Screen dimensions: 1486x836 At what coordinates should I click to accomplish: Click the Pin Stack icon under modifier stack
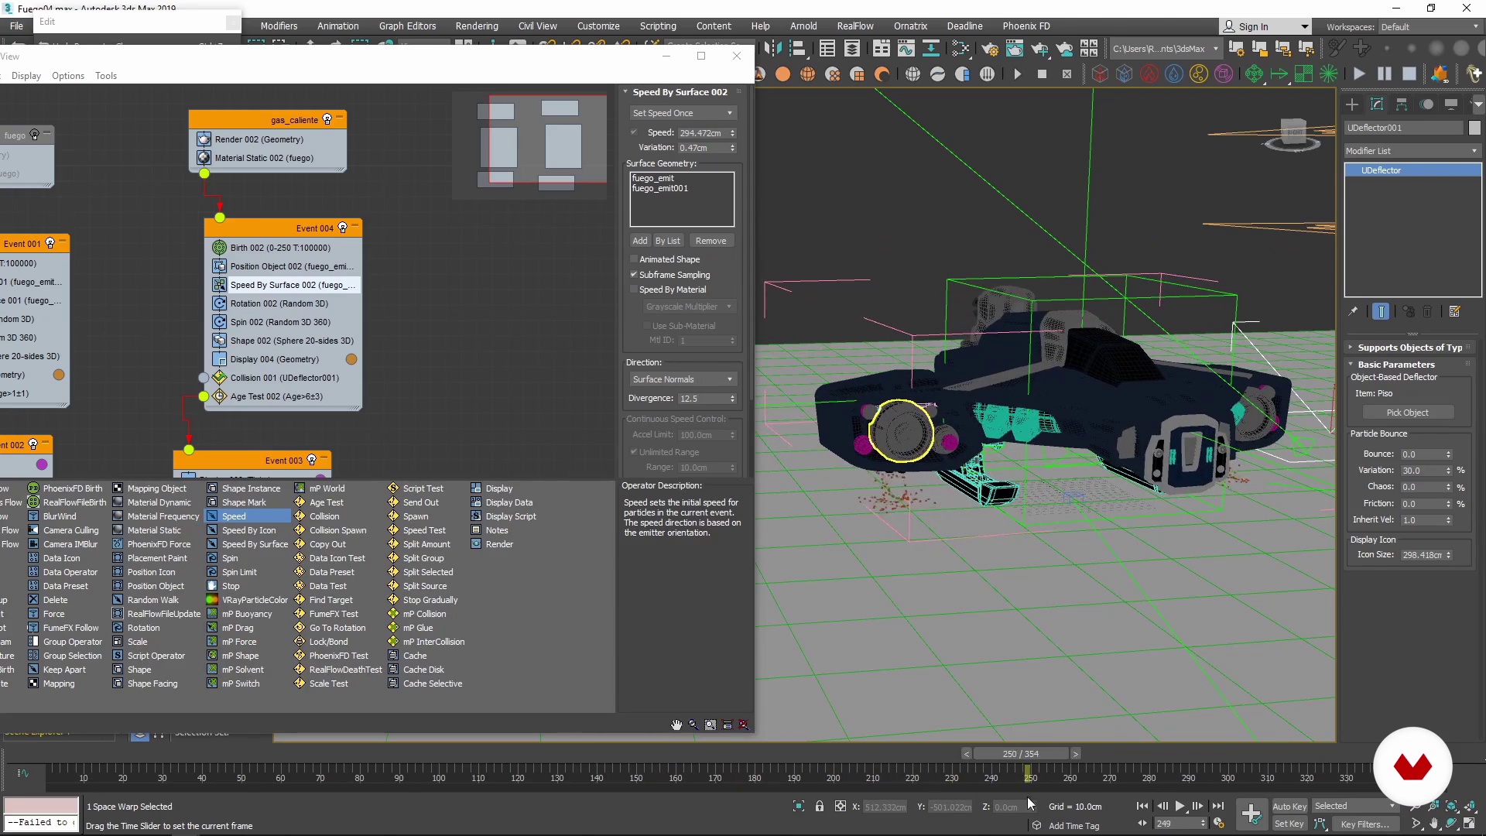(1353, 311)
